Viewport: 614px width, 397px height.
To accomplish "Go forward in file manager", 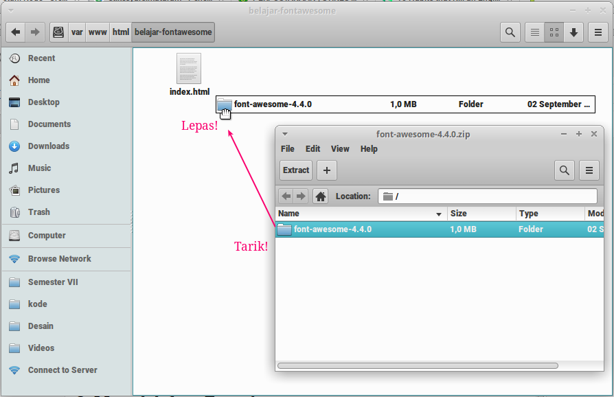I will (x=35, y=32).
